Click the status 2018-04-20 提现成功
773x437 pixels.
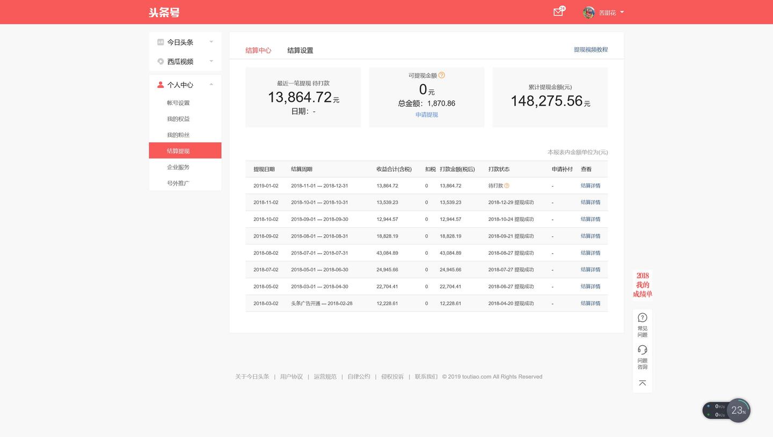tap(511, 303)
